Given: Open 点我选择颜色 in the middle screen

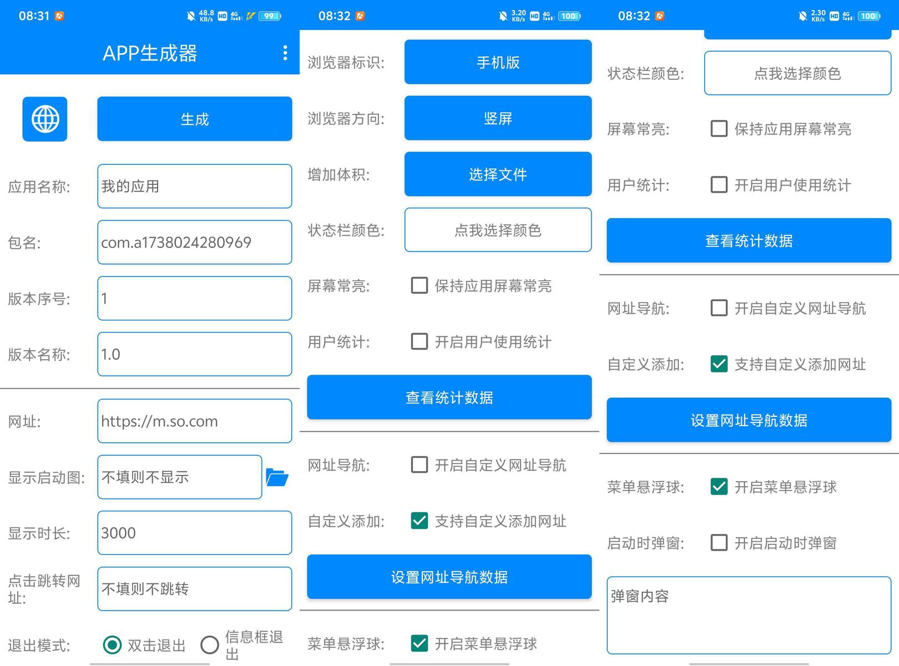Looking at the screenshot, I should click(498, 230).
